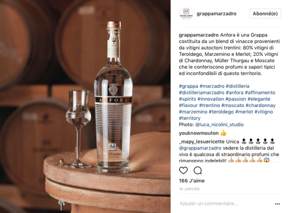The height and width of the screenshot is (213, 289).
Task: Open grappamarzadro username in header
Action: 216,13
